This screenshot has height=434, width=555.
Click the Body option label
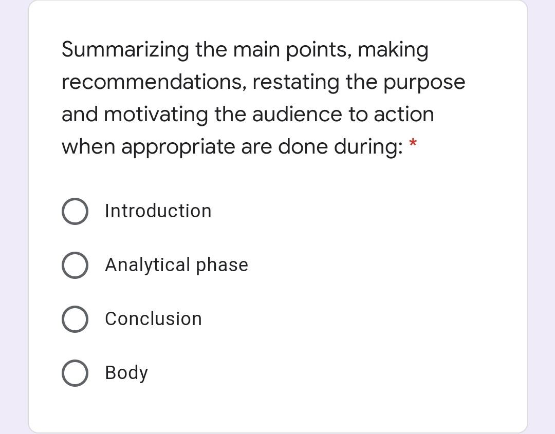[x=125, y=373]
